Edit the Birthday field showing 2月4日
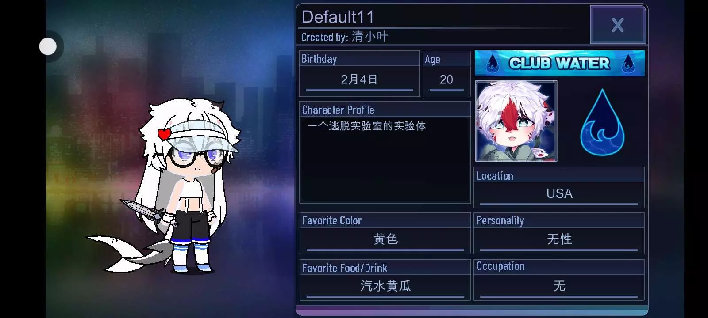The height and width of the screenshot is (318, 708). point(359,80)
